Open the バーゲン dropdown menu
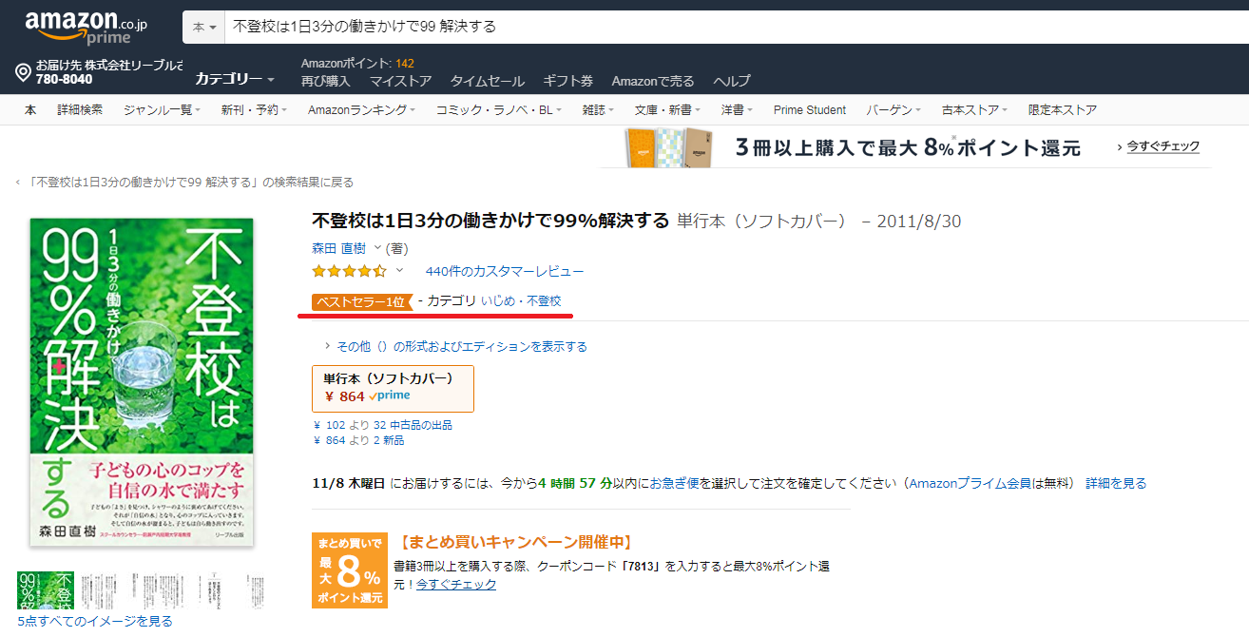 pyautogui.click(x=894, y=110)
